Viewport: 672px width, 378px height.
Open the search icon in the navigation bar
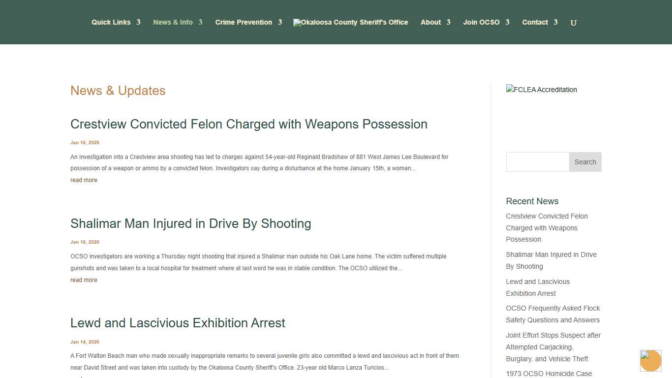click(x=573, y=22)
